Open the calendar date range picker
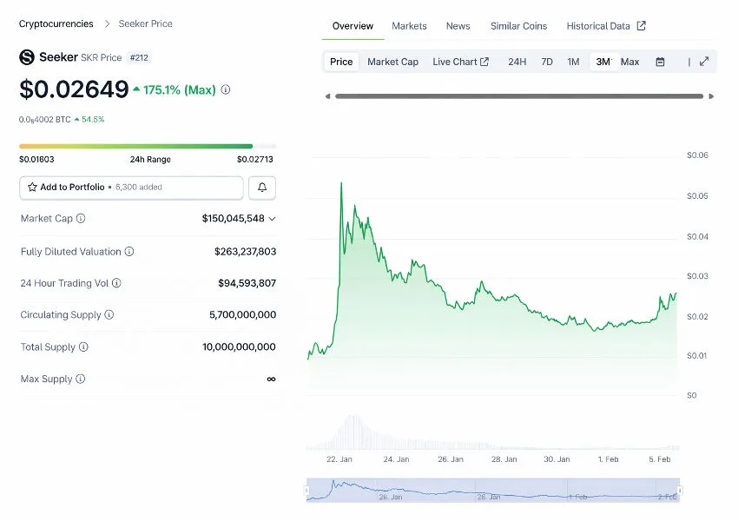Image resolution: width=738 pixels, height=521 pixels. [x=660, y=62]
